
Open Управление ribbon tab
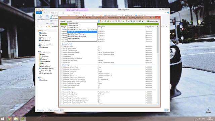pyautogui.click(x=77, y=13)
